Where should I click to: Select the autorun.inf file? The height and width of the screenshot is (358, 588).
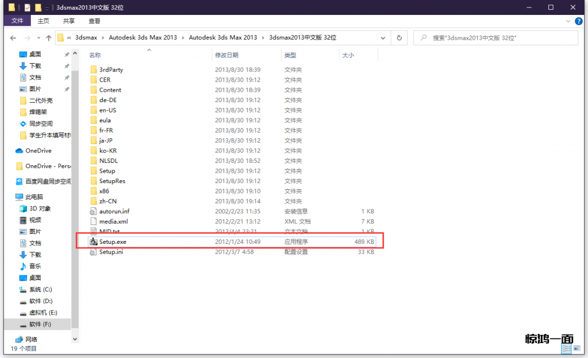[114, 211]
